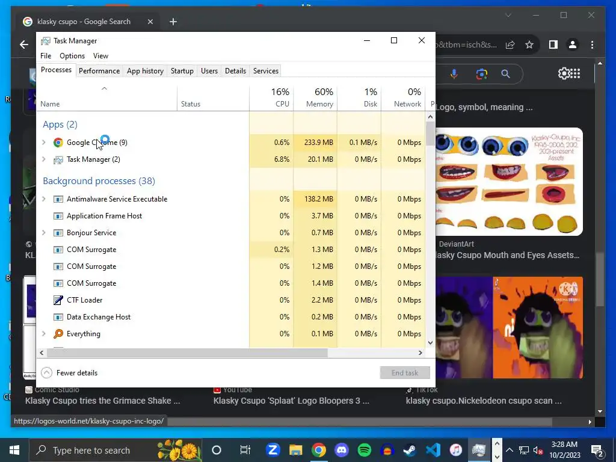616x462 pixels.
Task: Open the Zoom icon in the taskbar
Action: [273, 450]
